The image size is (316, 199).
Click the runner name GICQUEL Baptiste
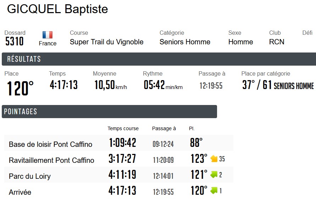(57, 9)
